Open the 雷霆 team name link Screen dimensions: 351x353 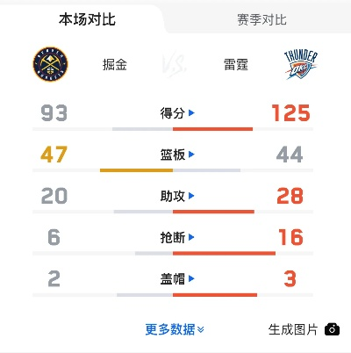point(236,65)
